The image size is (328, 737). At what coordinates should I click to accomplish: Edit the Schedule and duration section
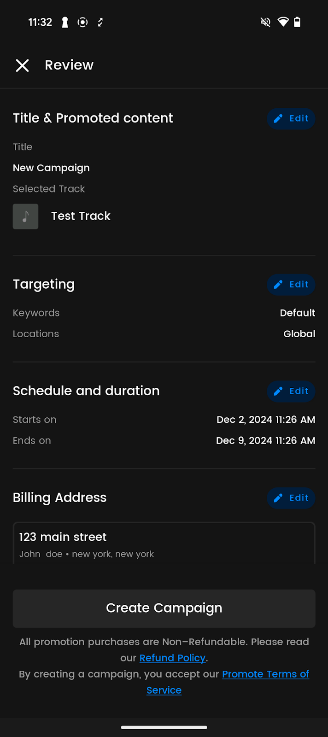(x=291, y=392)
